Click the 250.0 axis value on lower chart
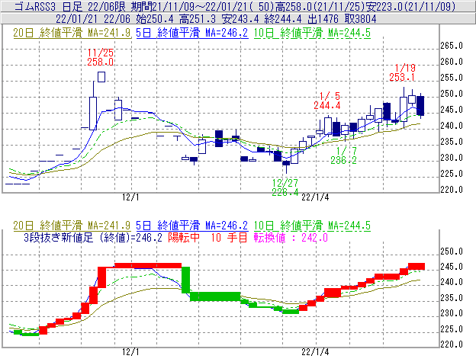 [452, 251]
